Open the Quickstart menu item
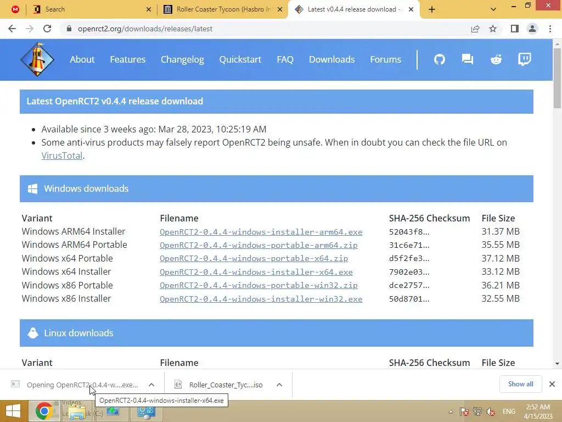Screen dimensions: 562x422 tap(240, 59)
